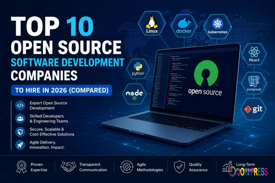The image size is (275, 183).
Task: Select the Python logo hexagon
Action: tap(138, 69)
